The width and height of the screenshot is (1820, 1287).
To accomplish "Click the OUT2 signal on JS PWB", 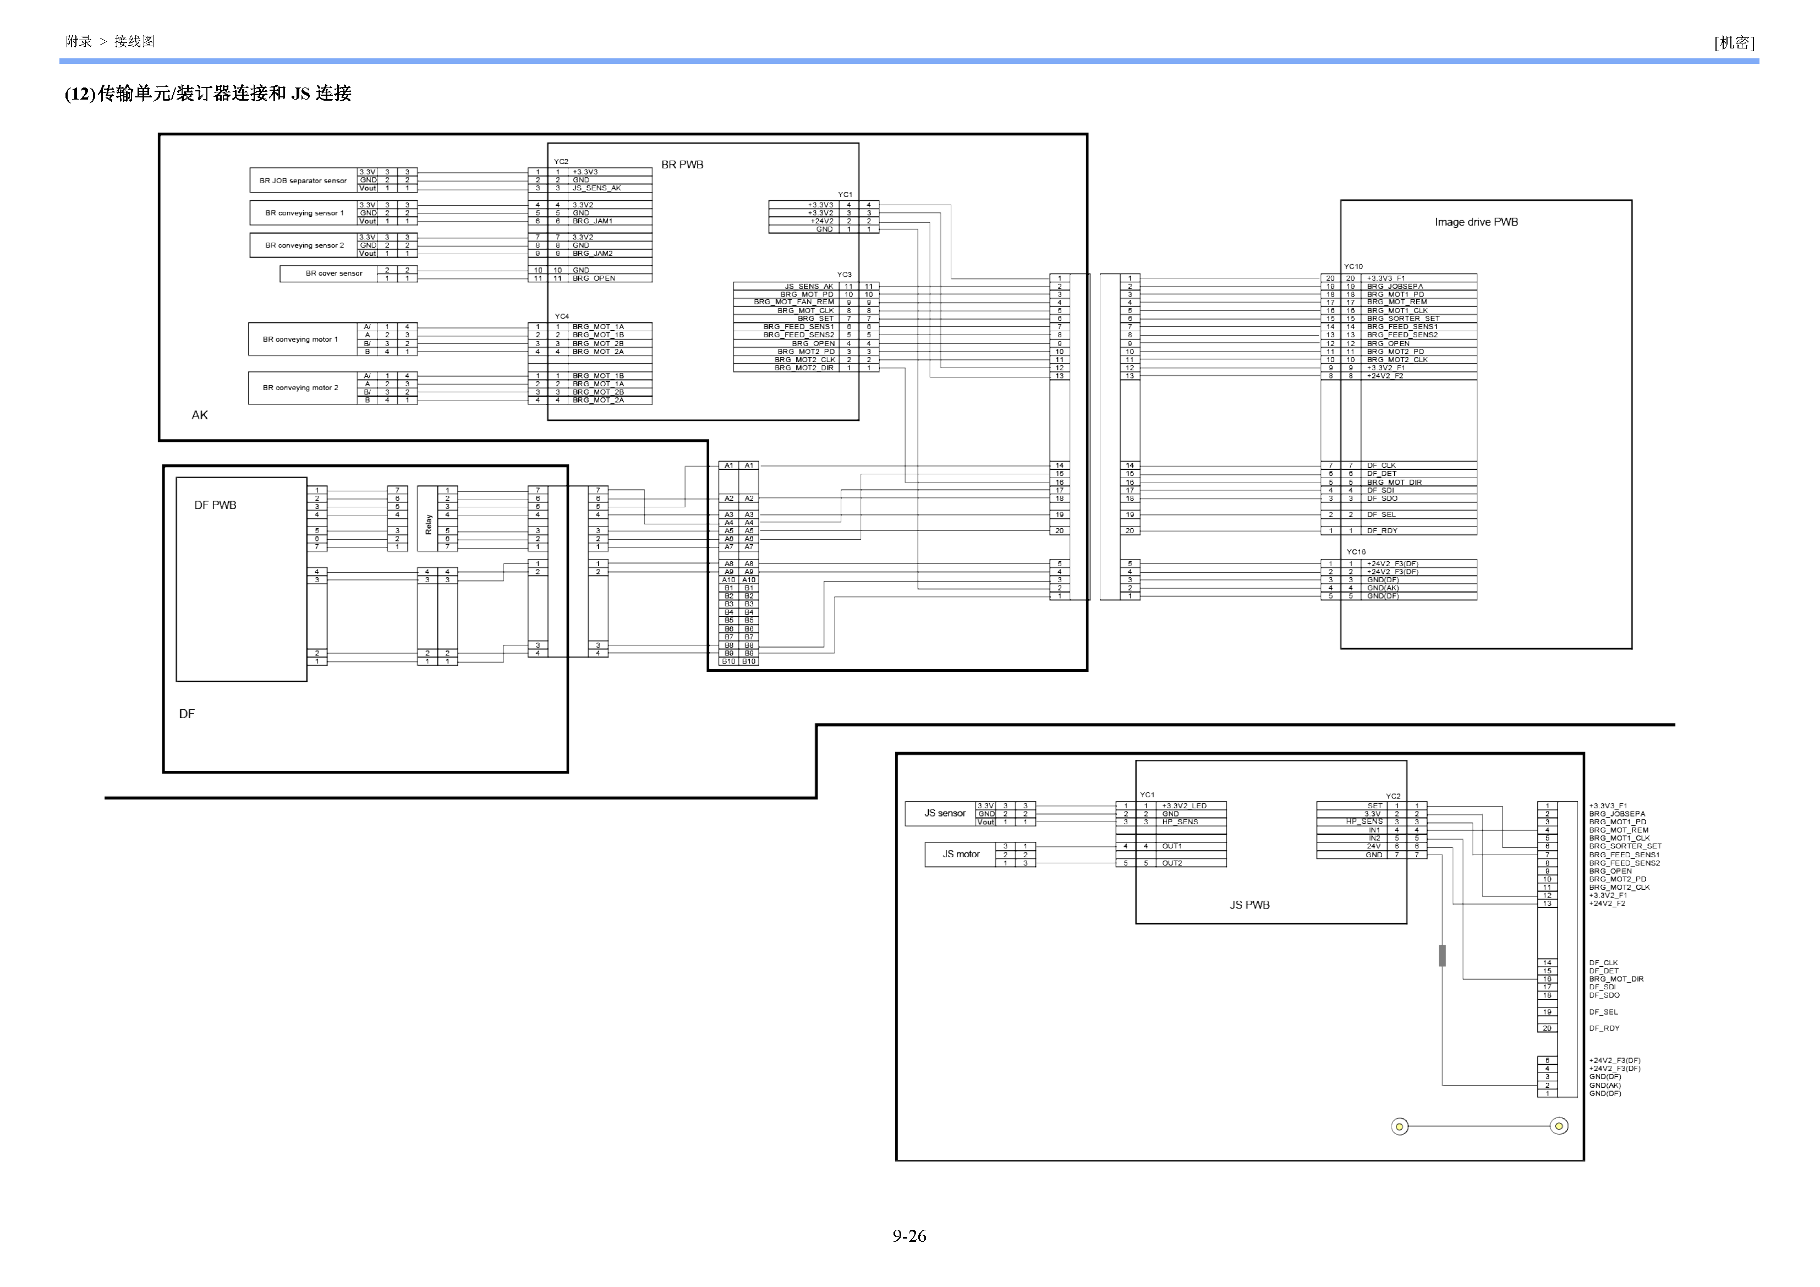I will pos(1171,863).
